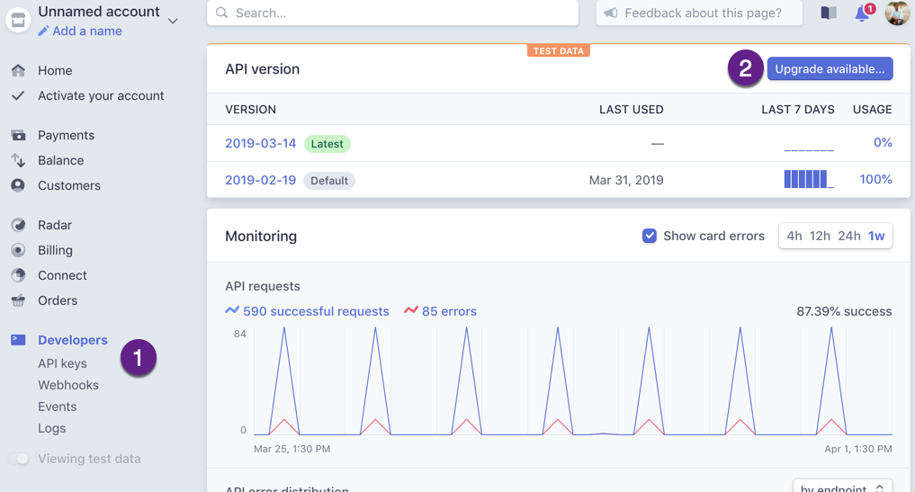Open Radar section
The width and height of the screenshot is (915, 492).
tap(55, 225)
